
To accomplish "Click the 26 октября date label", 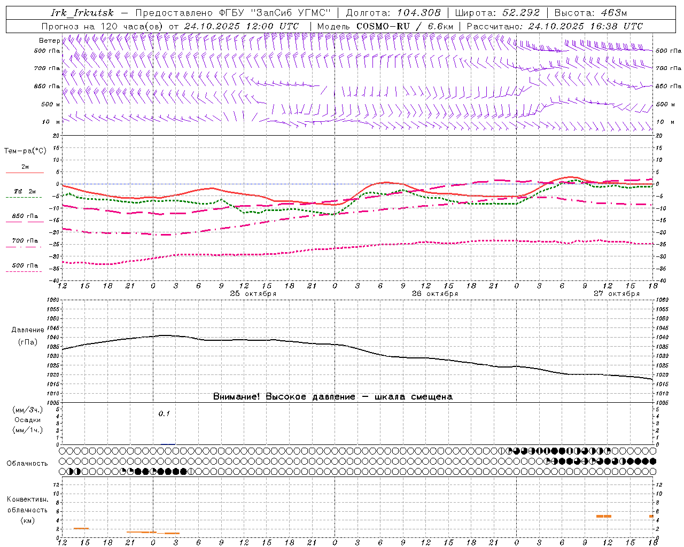I will (x=435, y=294).
